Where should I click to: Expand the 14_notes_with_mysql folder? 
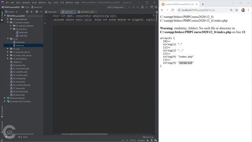(x=8, y=55)
